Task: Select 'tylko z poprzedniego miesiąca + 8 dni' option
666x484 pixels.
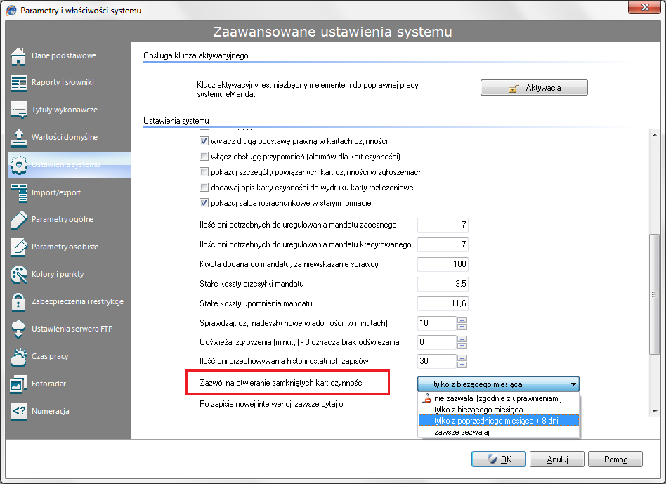Action: pyautogui.click(x=498, y=420)
